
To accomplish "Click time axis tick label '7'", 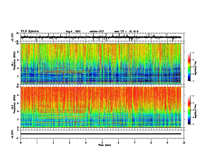I will click(135, 143).
